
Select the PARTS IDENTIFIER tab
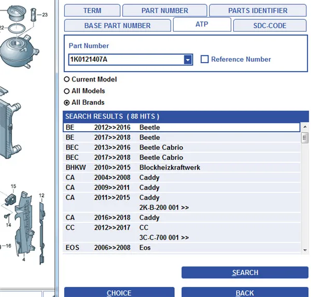coord(258,10)
